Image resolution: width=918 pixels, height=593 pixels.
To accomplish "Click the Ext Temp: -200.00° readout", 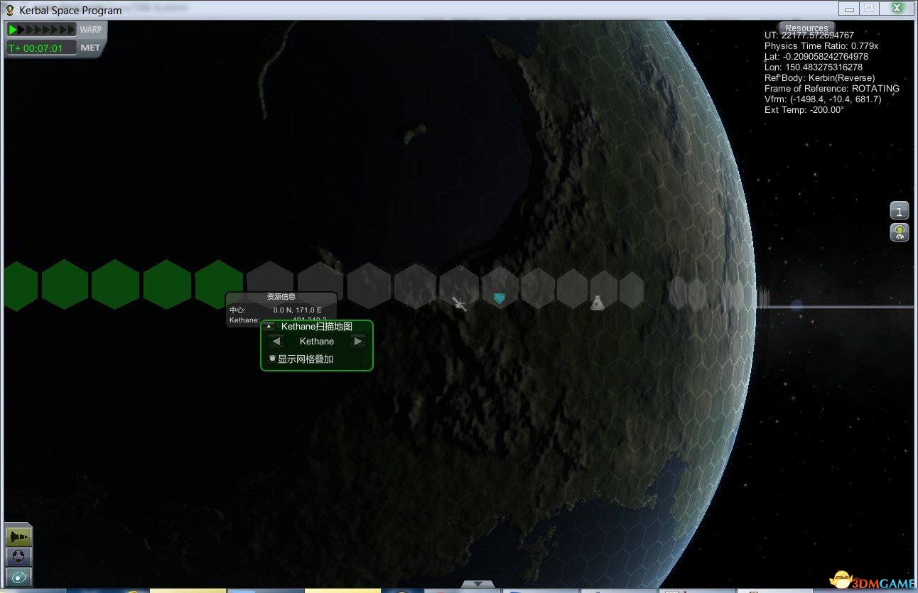I will point(804,110).
